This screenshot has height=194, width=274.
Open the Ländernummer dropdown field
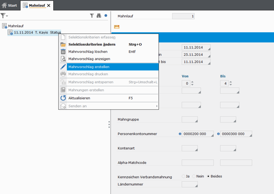pos(190,184)
